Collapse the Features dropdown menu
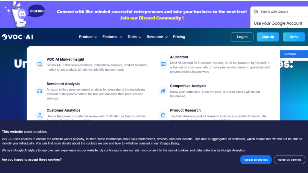The image size is (308, 173). tap(112, 37)
